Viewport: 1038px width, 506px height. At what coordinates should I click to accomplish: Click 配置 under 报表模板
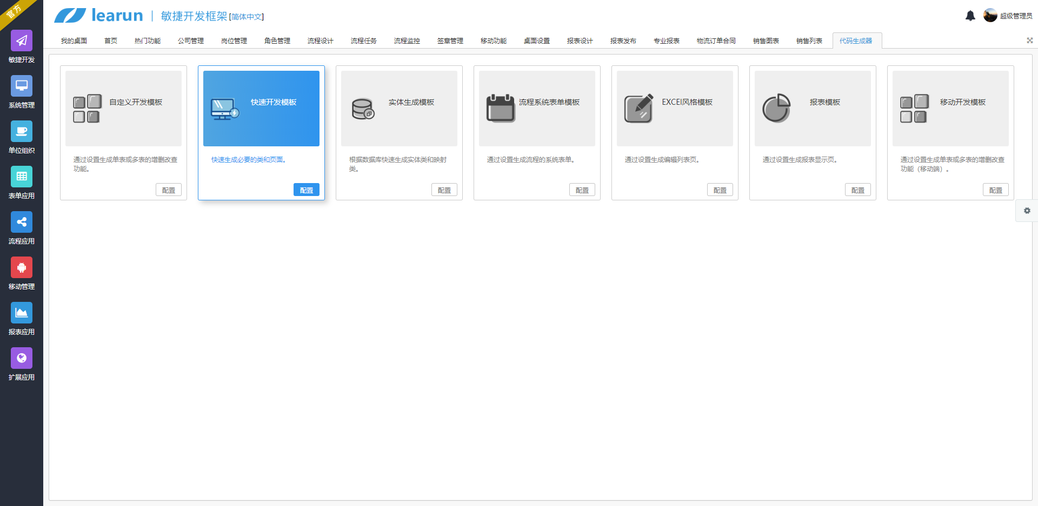858,190
